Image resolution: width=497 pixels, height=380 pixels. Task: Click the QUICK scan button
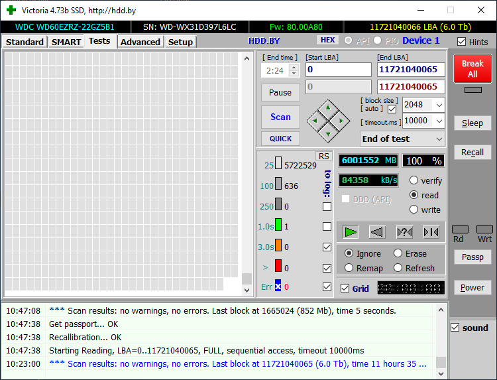pyautogui.click(x=280, y=139)
